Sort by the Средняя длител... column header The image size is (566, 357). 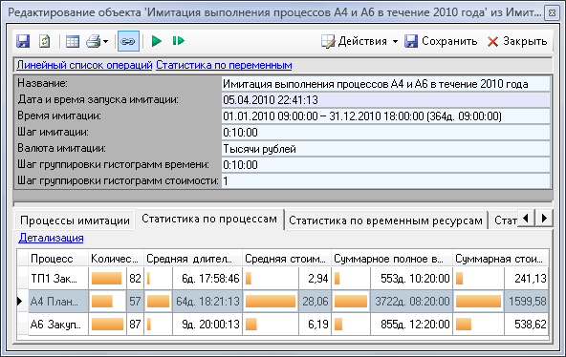point(193,259)
